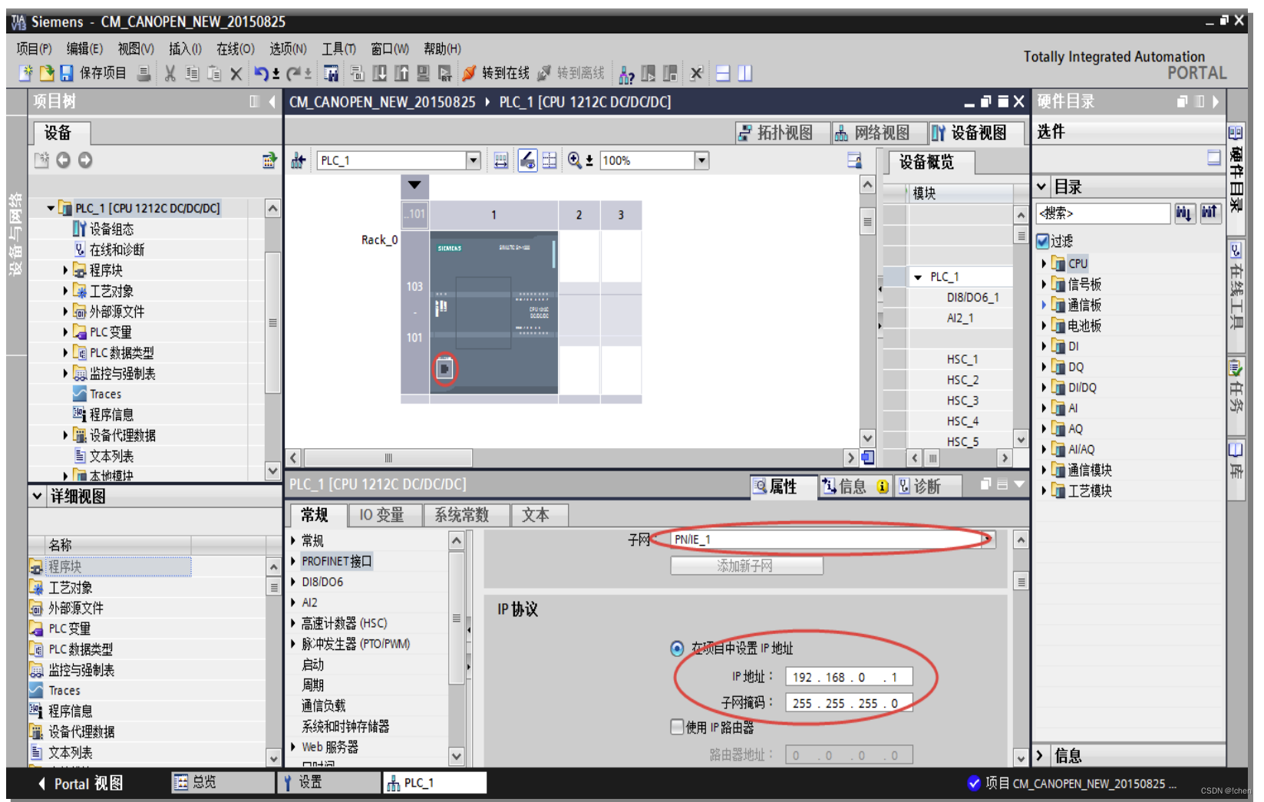Open an existing project via the toolbar icon

(x=47, y=73)
